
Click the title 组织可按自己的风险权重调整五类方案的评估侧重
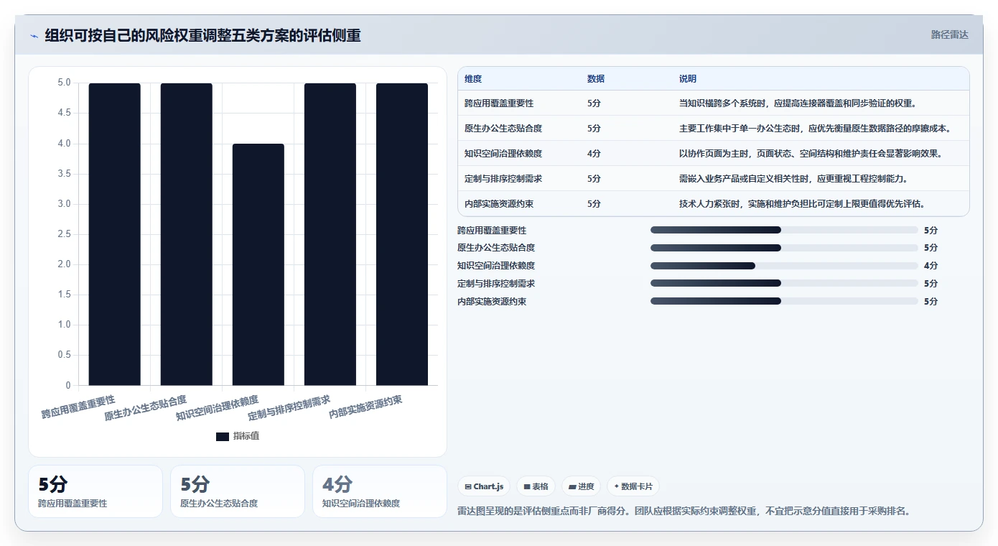pyautogui.click(x=202, y=35)
